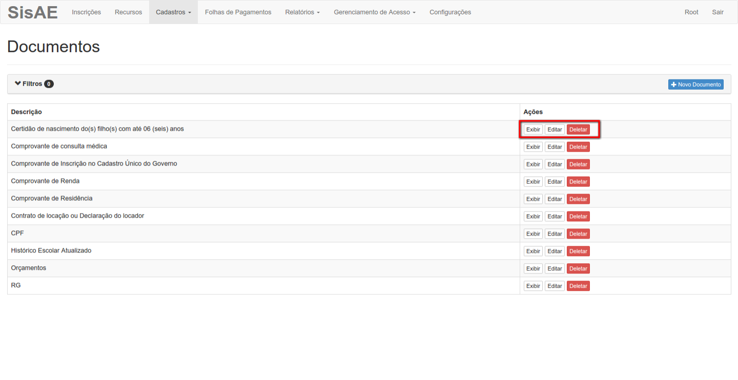Click Editar in the RG row
The height and width of the screenshot is (380, 738).
pyautogui.click(x=555, y=286)
